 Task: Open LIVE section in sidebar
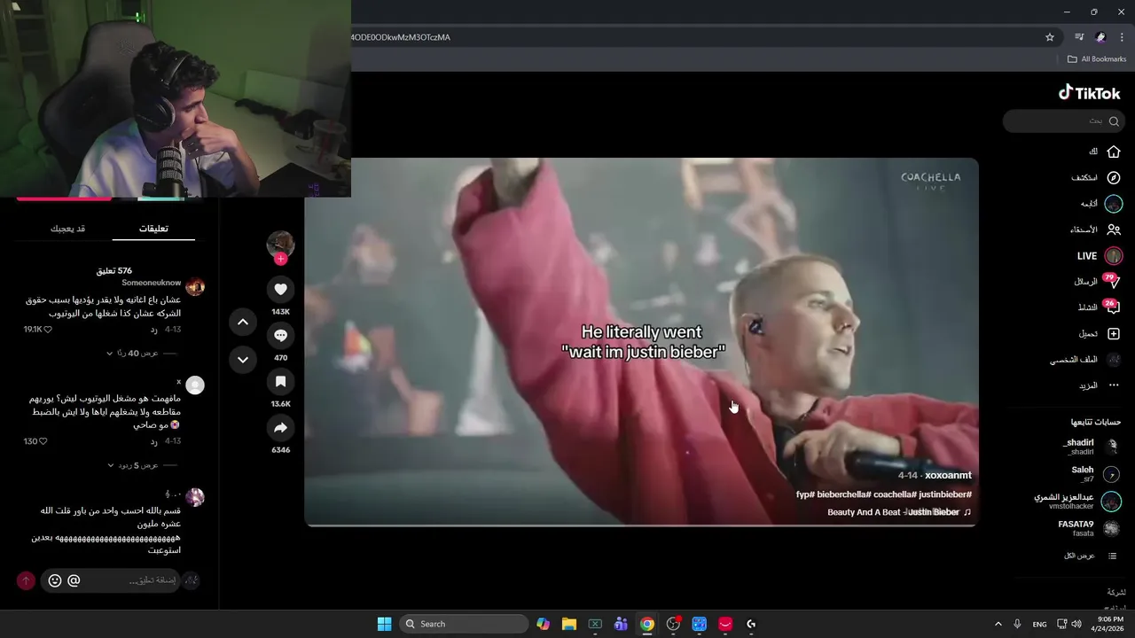click(x=1098, y=256)
